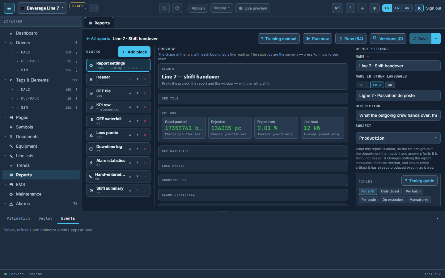Viewport: 445px width, 278px height.
Task: Move the Shift summary block up
Action: coord(130,190)
